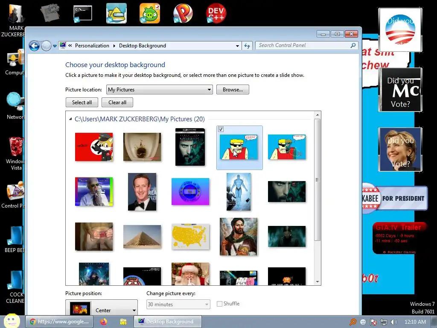Screen dimensions: 437x328
Task: Select the blue glowing figure thumbnail
Action: (239, 192)
